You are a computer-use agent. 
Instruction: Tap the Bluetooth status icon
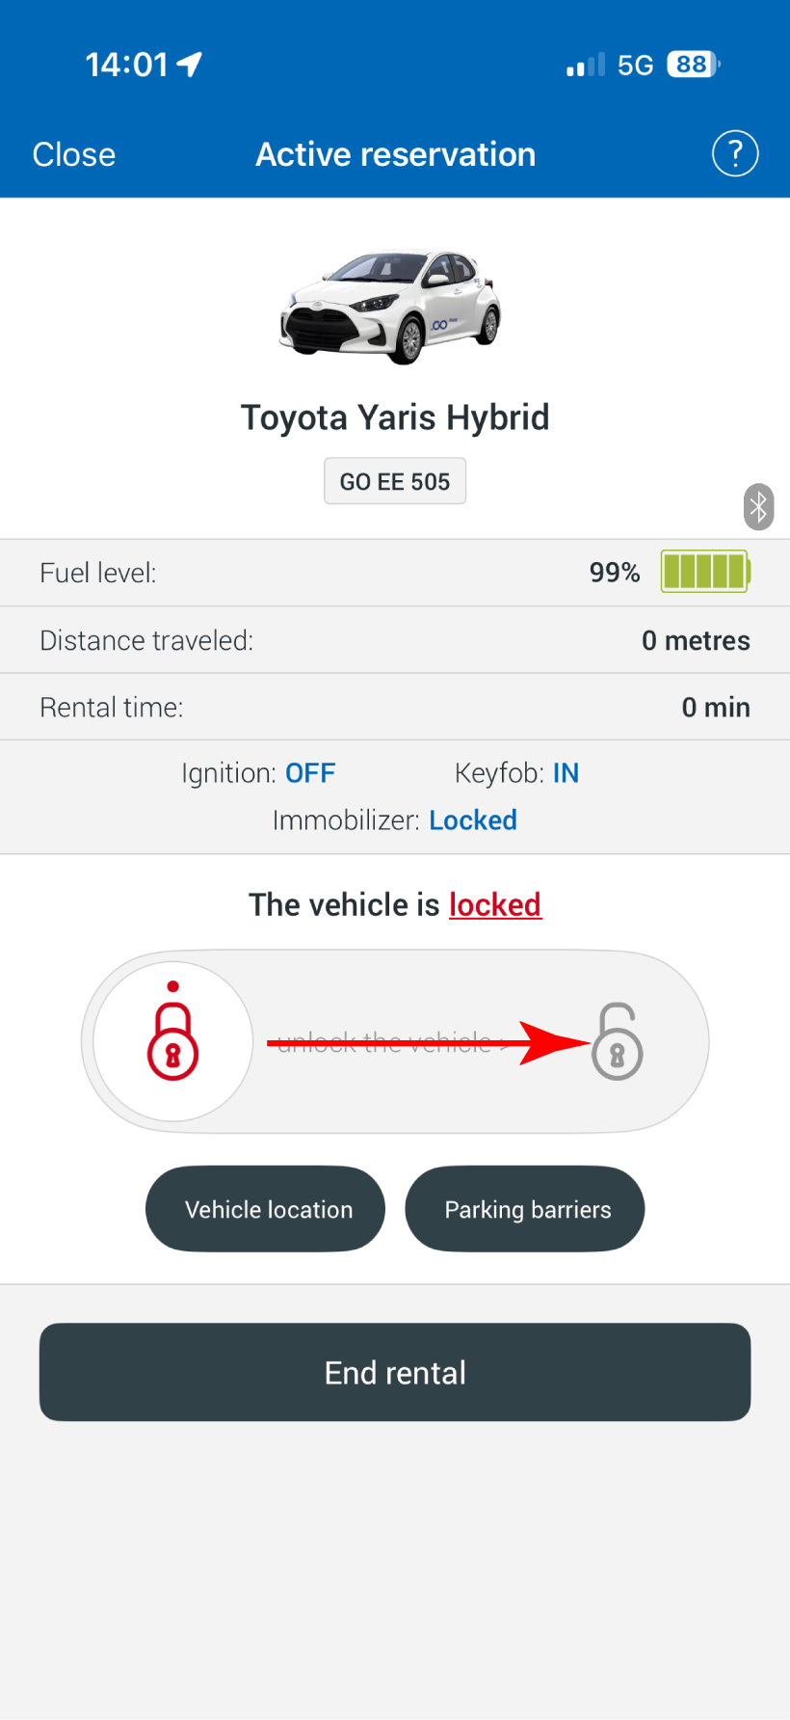pos(759,507)
